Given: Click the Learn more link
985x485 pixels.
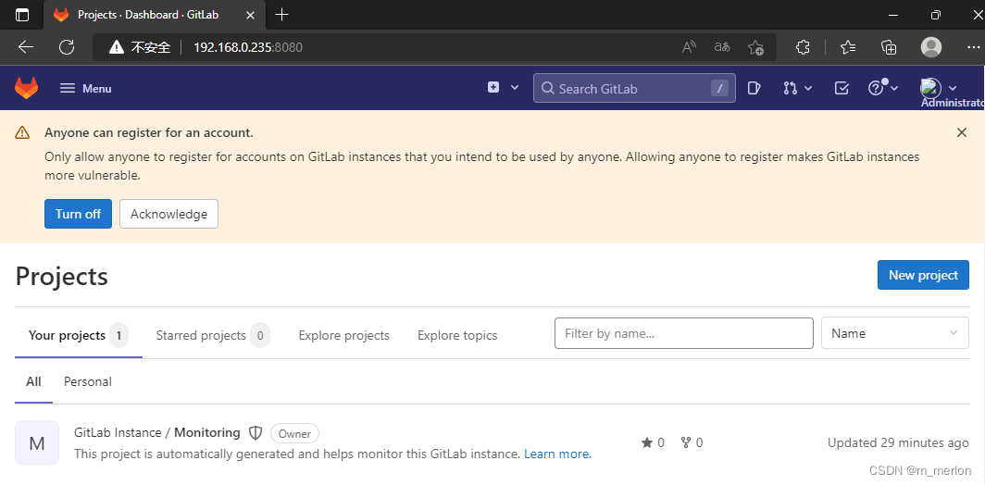Looking at the screenshot, I should 556,454.
